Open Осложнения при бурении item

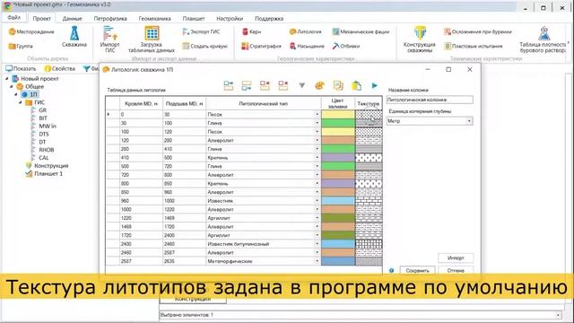478,32
